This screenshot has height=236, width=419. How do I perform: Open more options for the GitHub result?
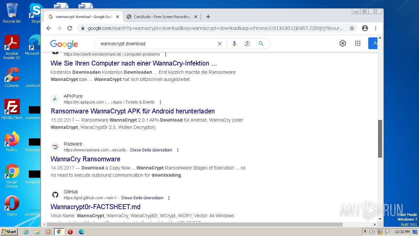[x=169, y=198]
